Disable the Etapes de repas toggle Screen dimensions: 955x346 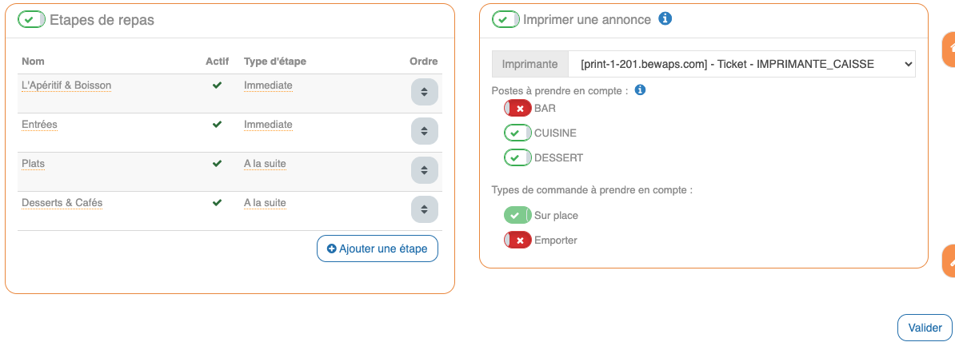(32, 19)
